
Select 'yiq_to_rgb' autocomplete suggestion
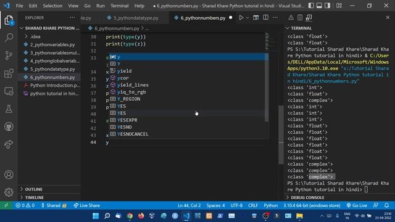tap(186, 92)
